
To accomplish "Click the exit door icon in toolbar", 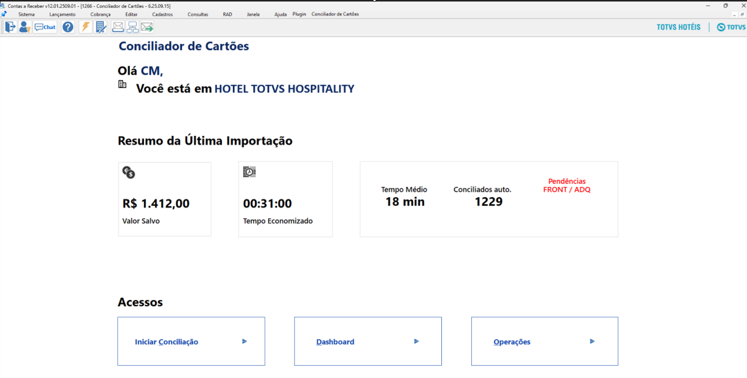I will pyautogui.click(x=10, y=27).
